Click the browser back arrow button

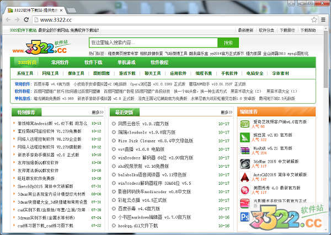coord(7,20)
